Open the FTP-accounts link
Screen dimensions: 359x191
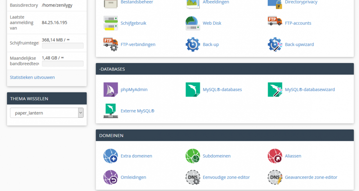click(298, 23)
